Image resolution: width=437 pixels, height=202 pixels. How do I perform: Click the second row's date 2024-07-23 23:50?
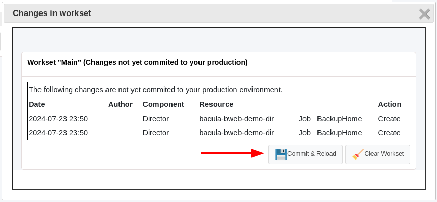point(58,133)
